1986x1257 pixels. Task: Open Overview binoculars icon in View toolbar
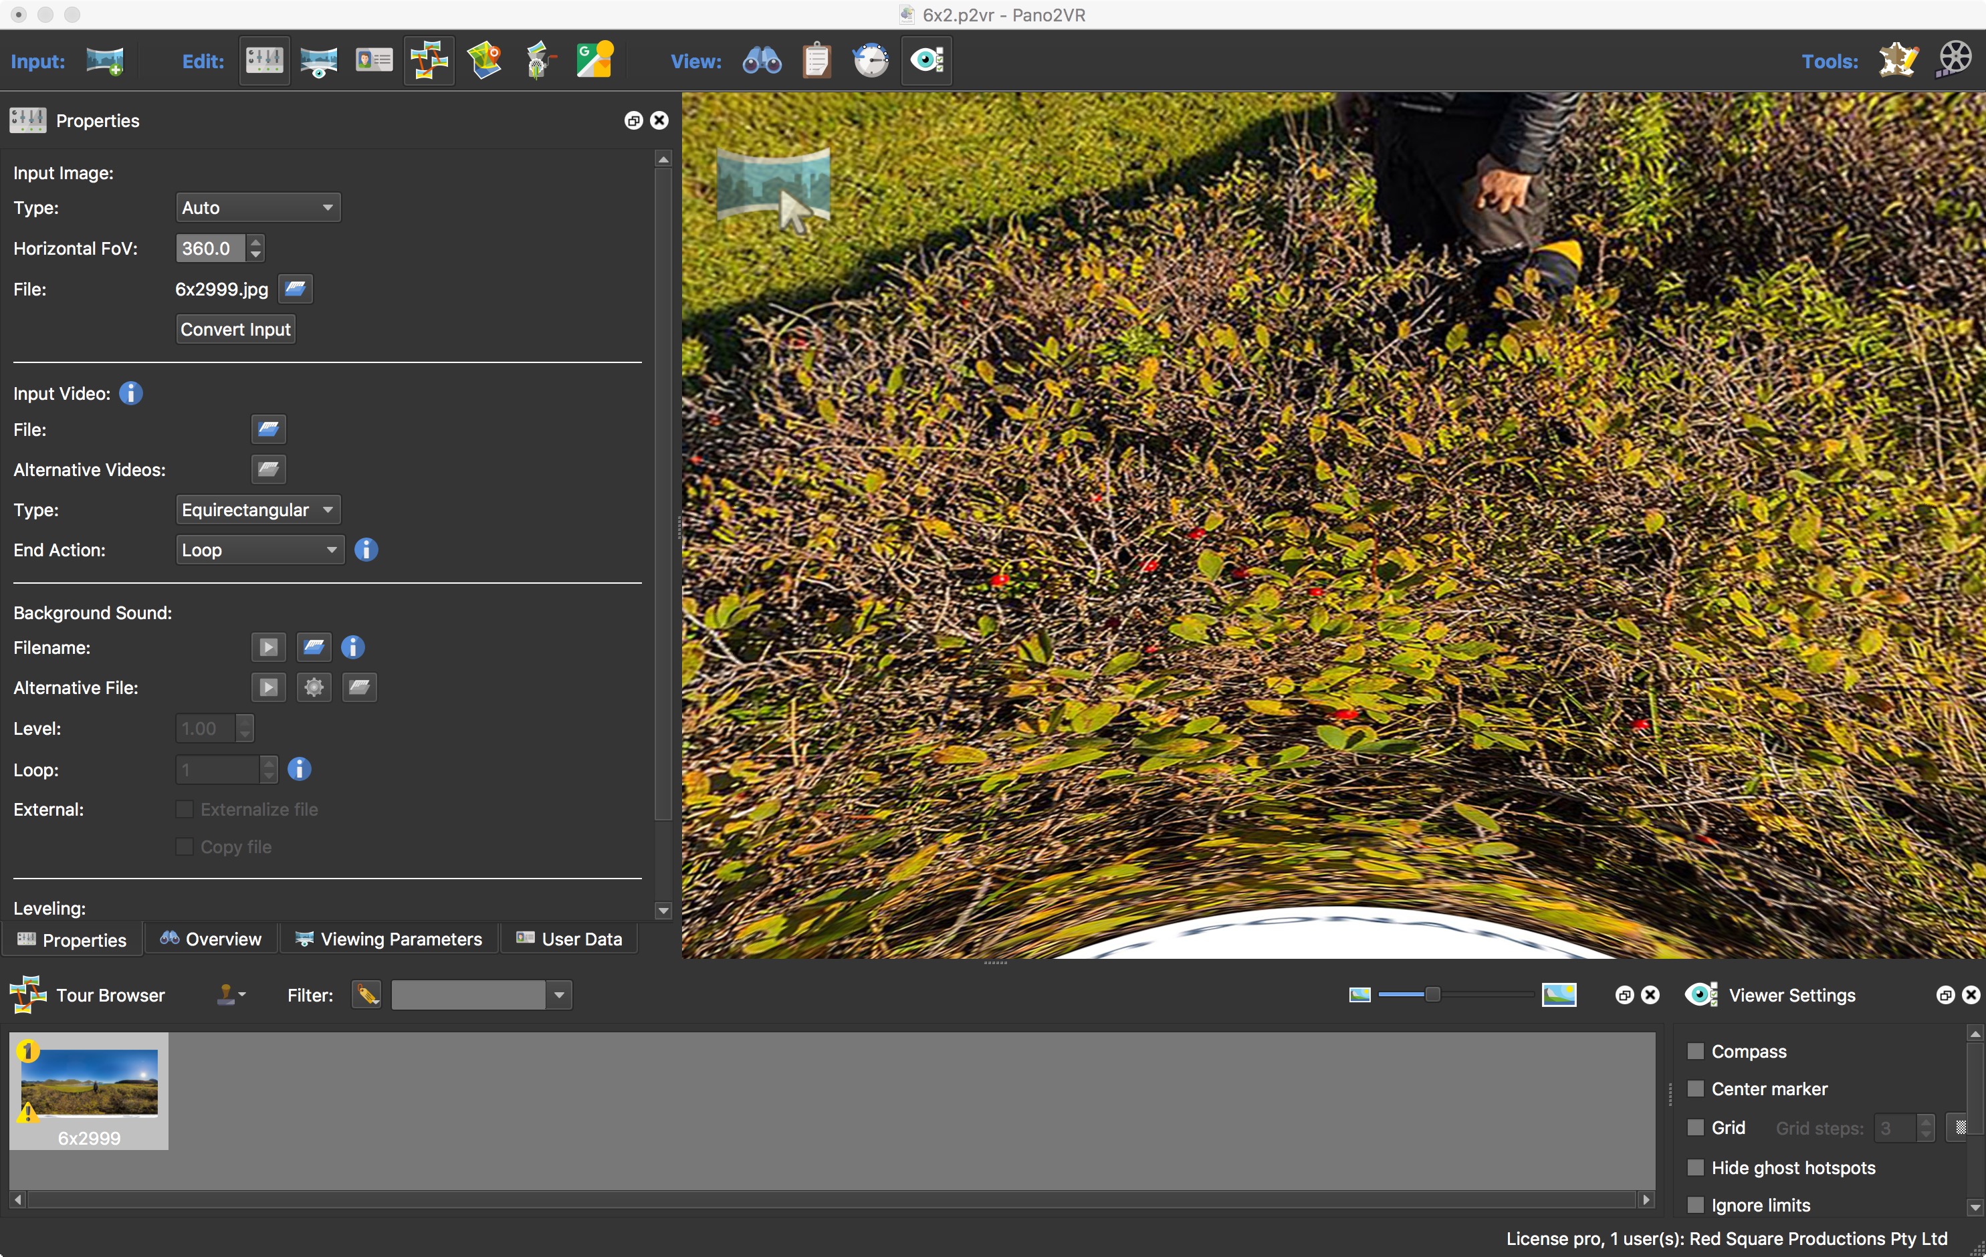pyautogui.click(x=761, y=61)
